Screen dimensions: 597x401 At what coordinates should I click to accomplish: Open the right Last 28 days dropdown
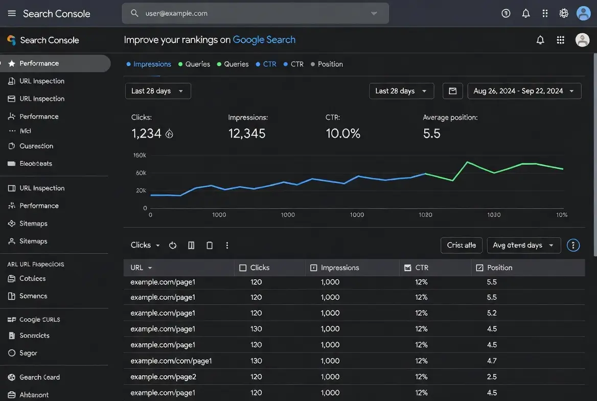(x=401, y=91)
